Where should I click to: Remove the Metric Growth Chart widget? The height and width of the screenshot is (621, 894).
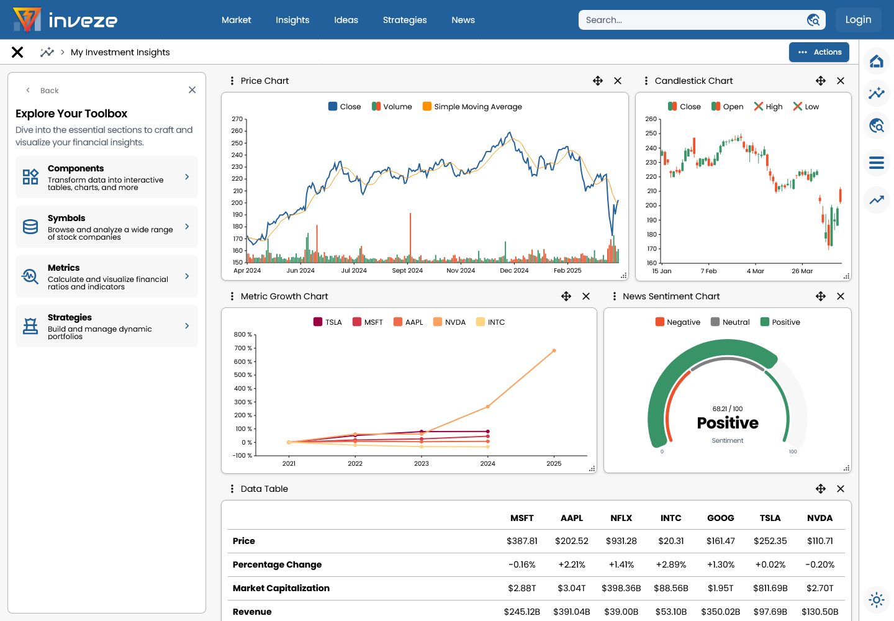586,296
